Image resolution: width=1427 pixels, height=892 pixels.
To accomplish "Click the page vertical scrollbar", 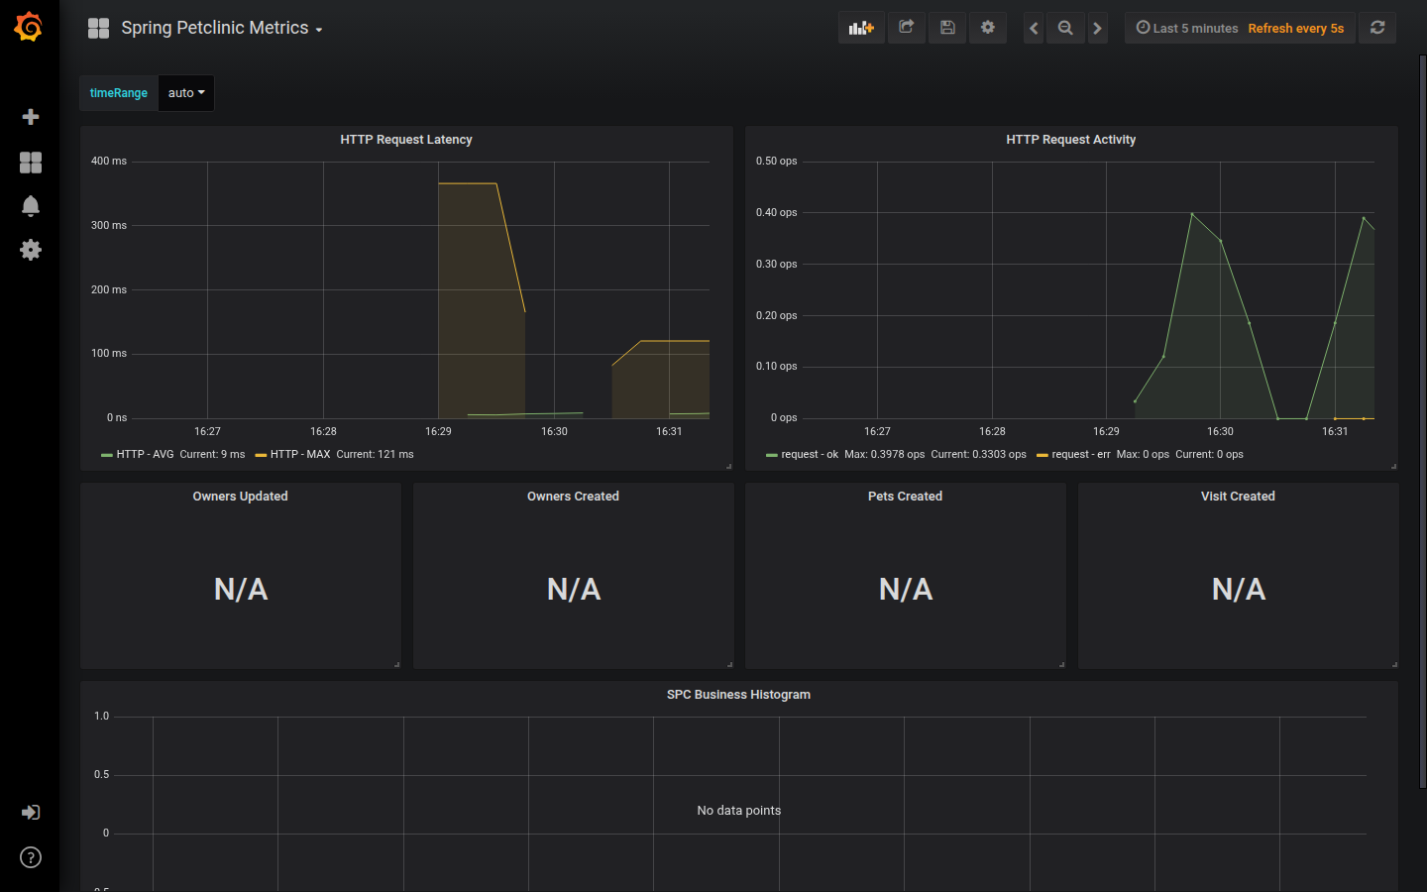I will click(x=1423, y=421).
